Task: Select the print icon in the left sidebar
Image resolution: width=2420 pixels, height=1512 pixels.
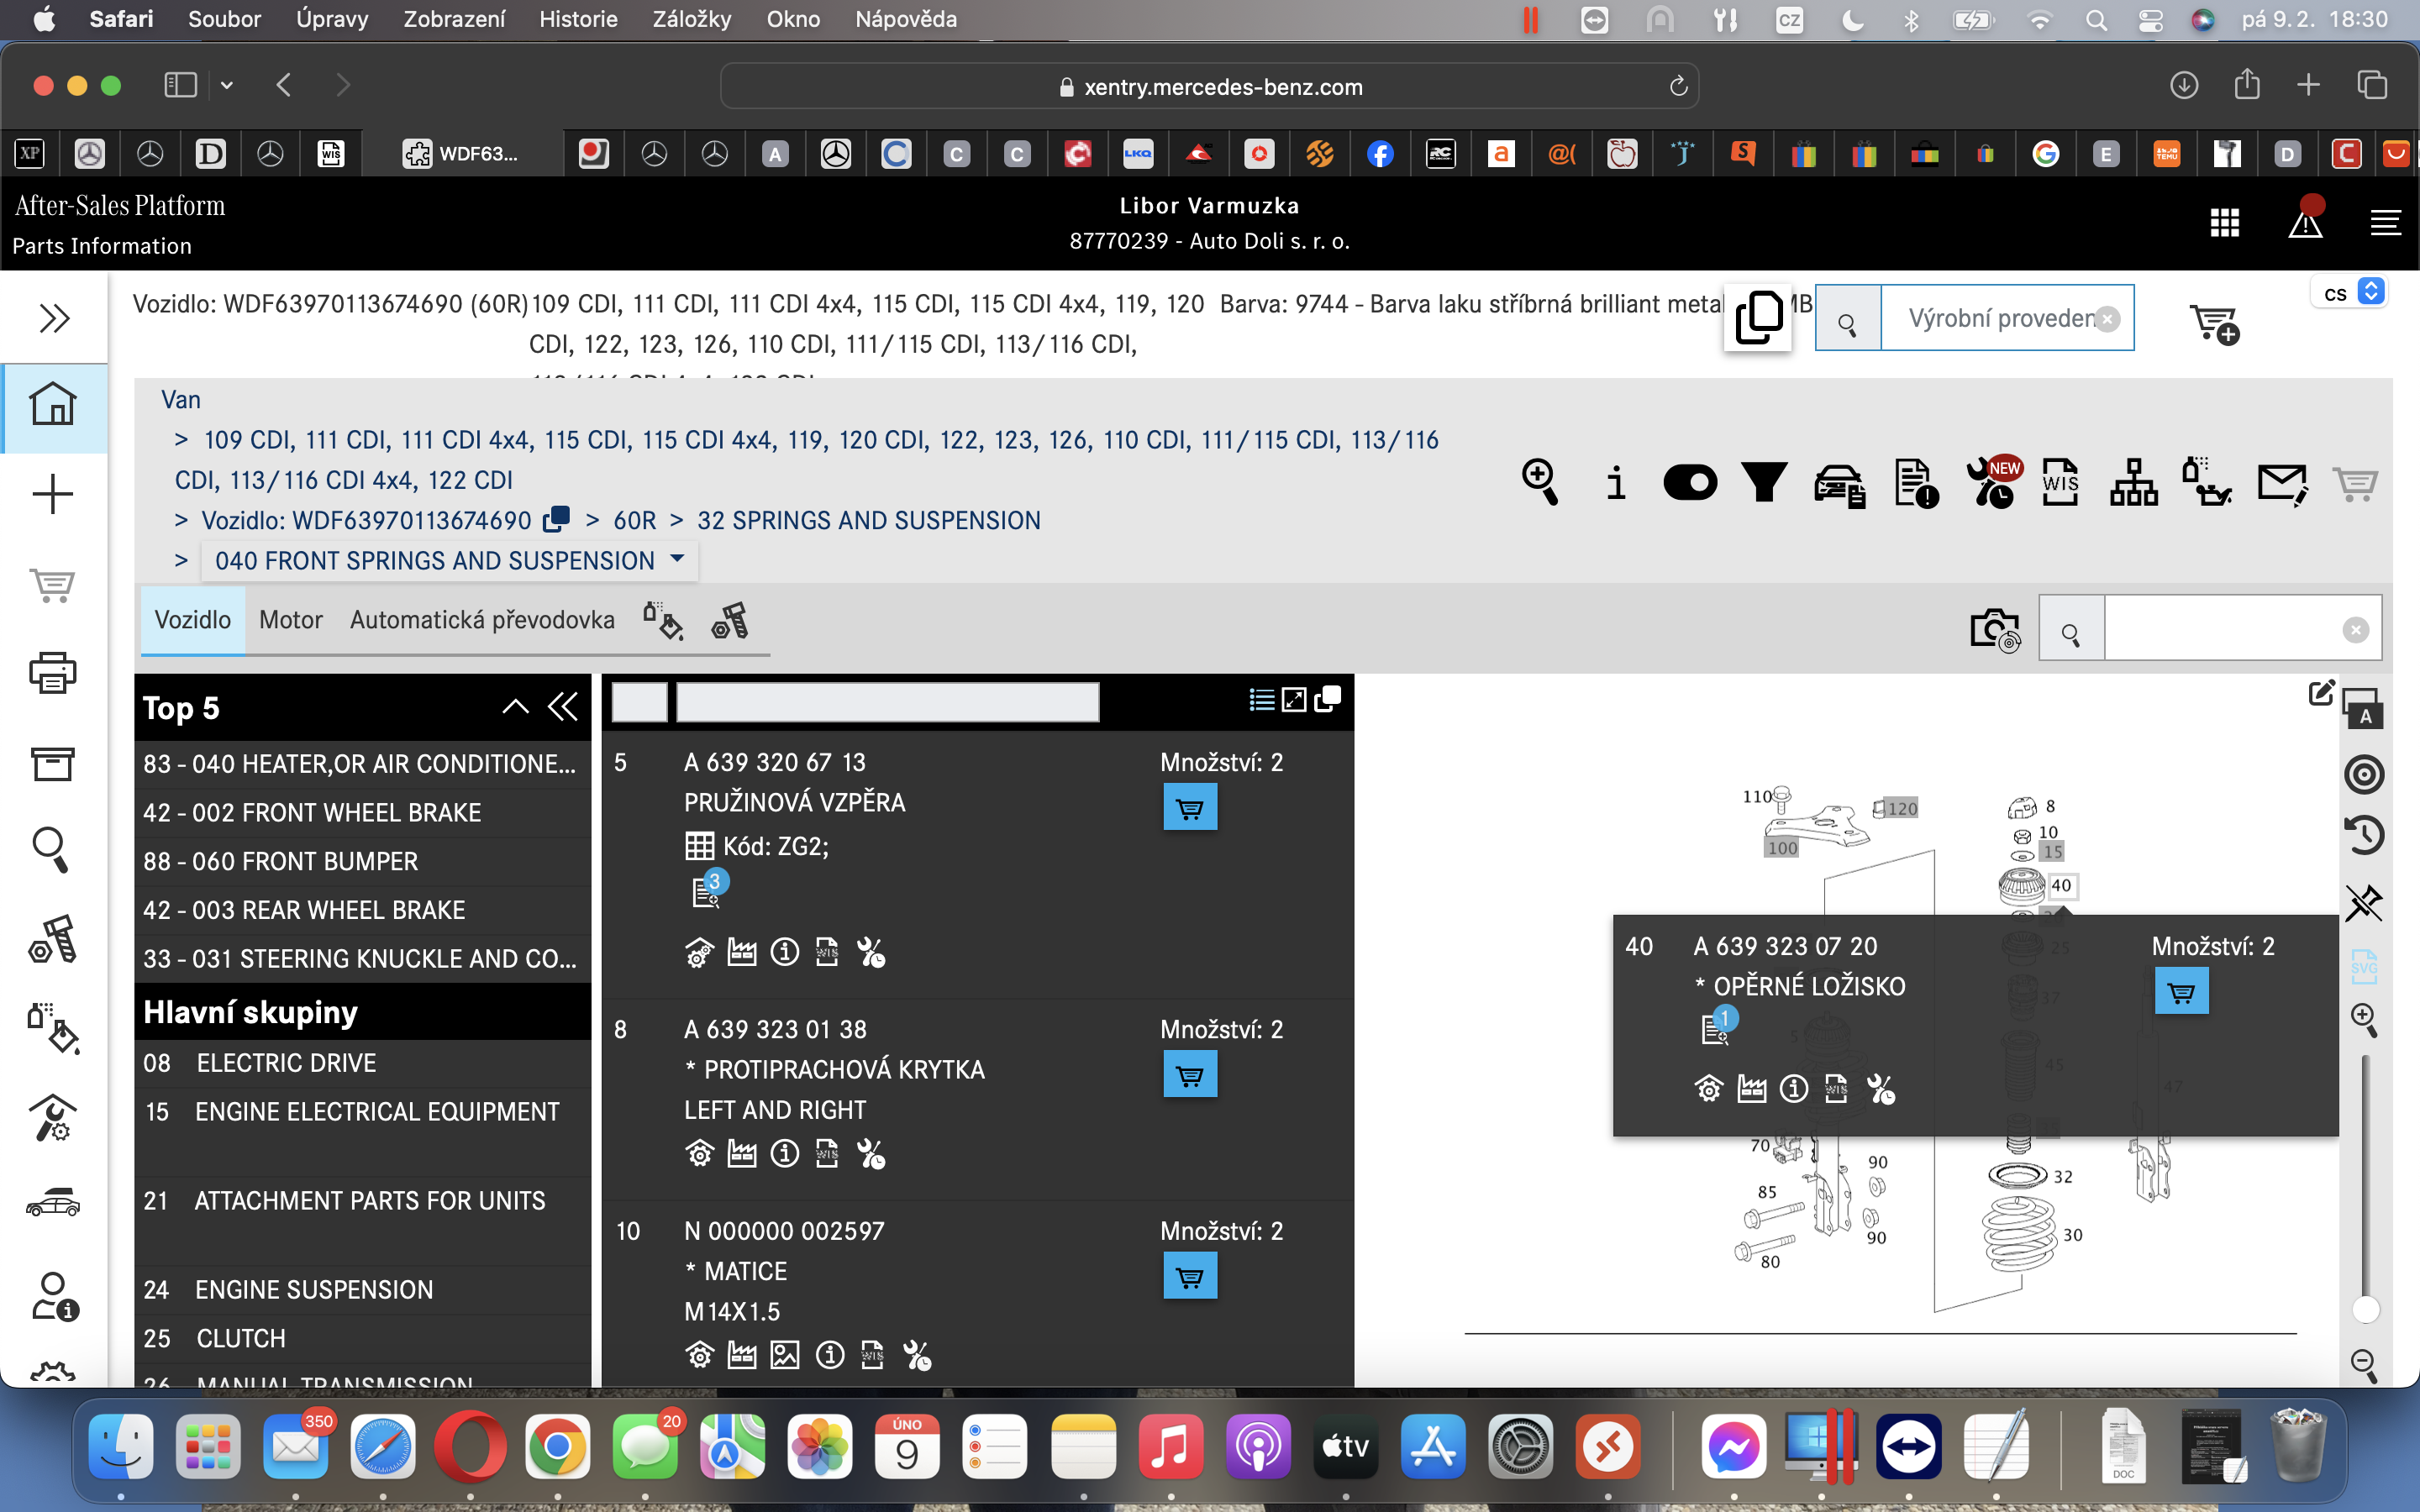Action: click(x=50, y=675)
